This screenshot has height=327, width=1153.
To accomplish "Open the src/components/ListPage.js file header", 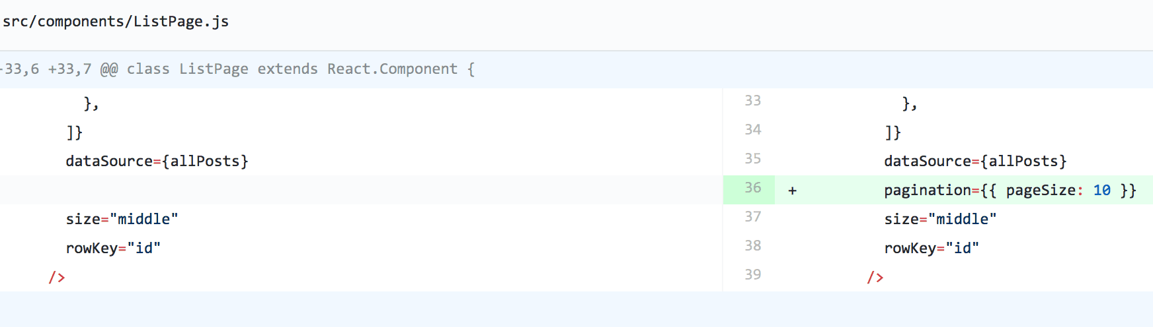I will tap(116, 21).
